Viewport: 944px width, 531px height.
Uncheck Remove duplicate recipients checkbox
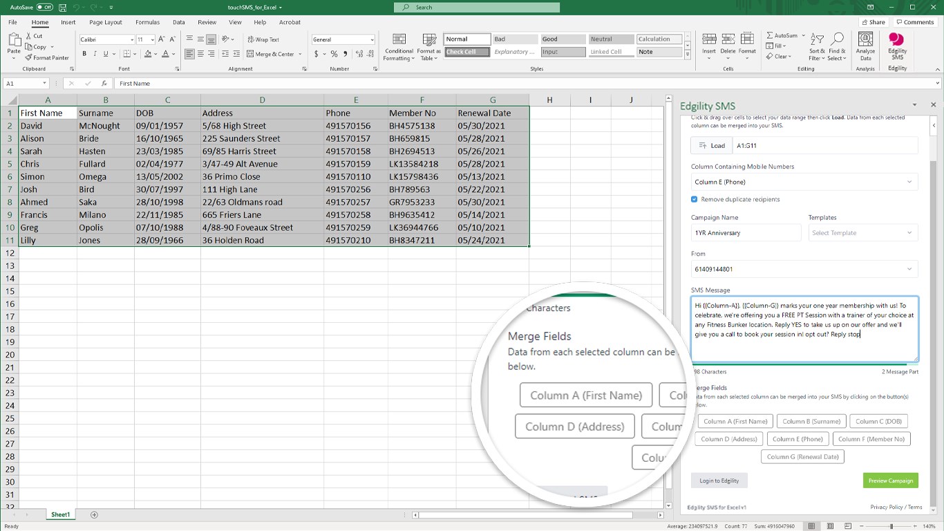695,199
